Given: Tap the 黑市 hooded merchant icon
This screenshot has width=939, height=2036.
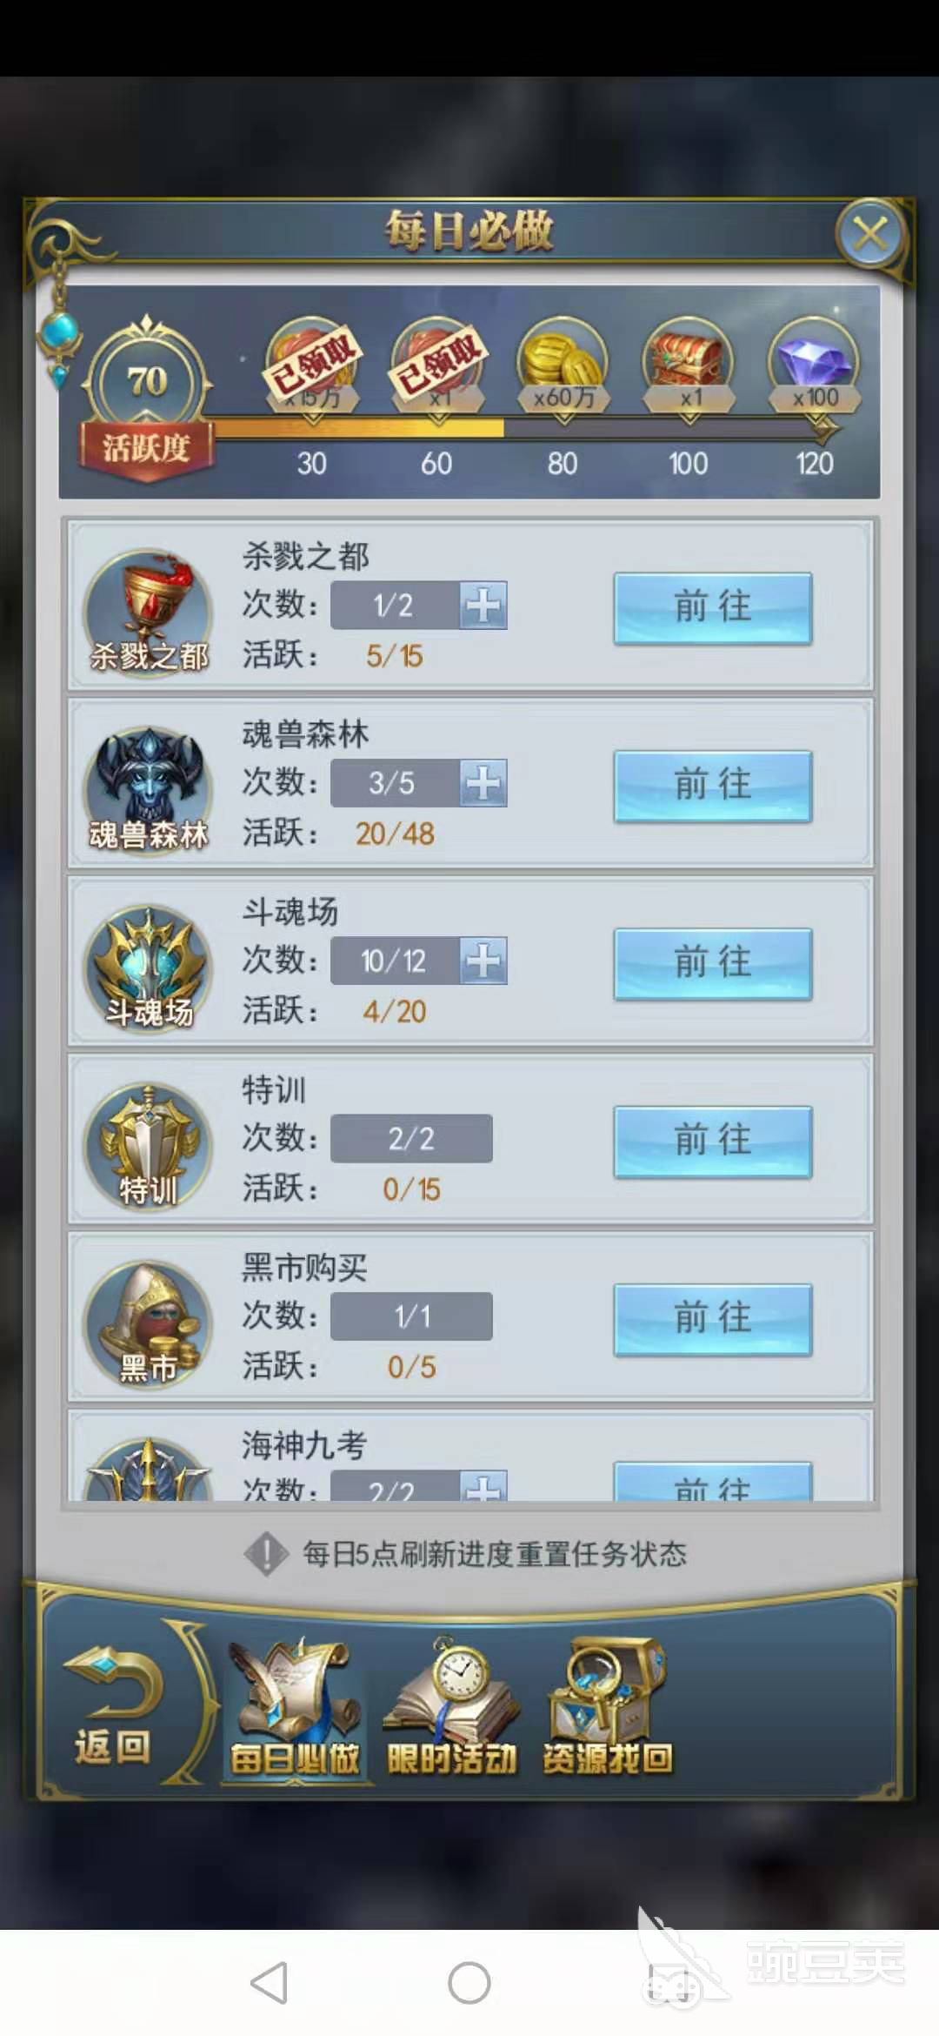Looking at the screenshot, I should point(148,1323).
